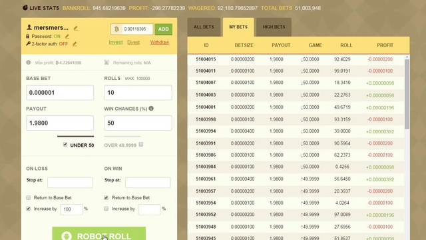Enable On Win Increase by checkbox
Screen dimensions: 426x240
106,209
